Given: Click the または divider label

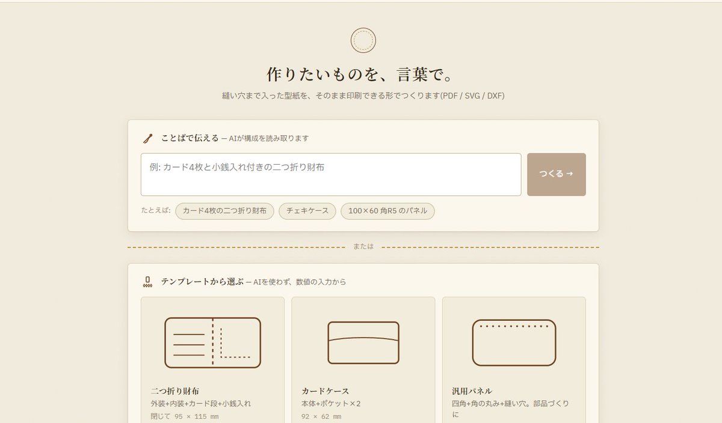Looking at the screenshot, I should [x=363, y=246].
